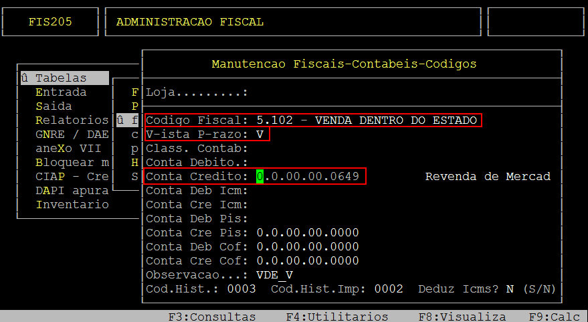Choose Saida from the menu list
Image resolution: width=588 pixels, height=322 pixels.
pos(54,106)
